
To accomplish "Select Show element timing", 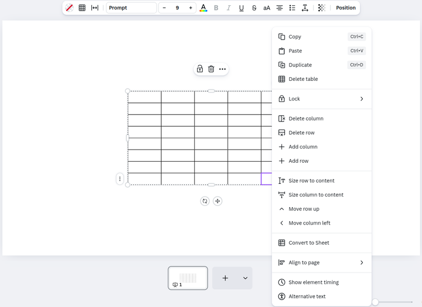I will [322, 282].
